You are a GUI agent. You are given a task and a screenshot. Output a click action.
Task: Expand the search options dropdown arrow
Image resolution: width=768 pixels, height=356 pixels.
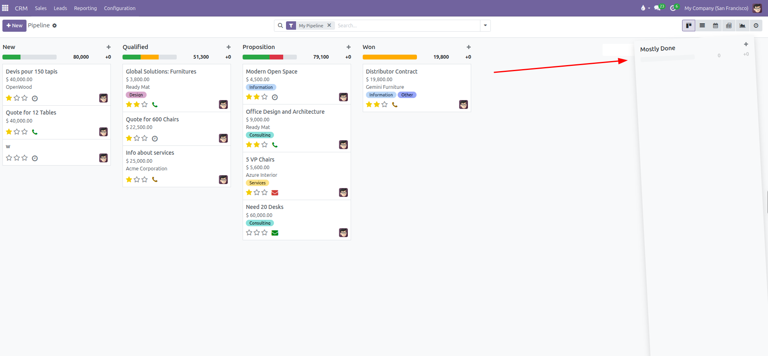[485, 26]
